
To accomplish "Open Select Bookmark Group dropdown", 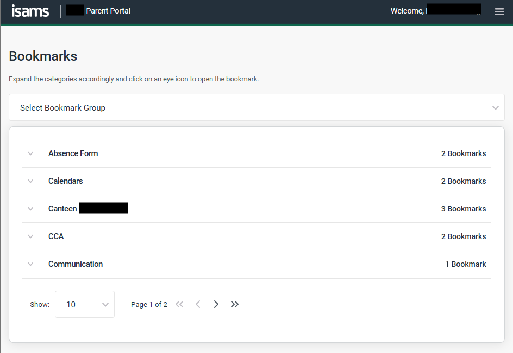I will (x=256, y=107).
